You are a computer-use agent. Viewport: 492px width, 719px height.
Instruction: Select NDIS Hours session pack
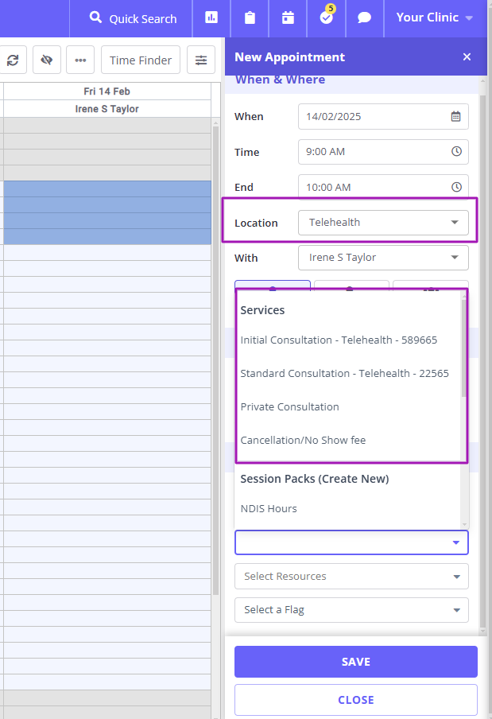click(x=269, y=508)
